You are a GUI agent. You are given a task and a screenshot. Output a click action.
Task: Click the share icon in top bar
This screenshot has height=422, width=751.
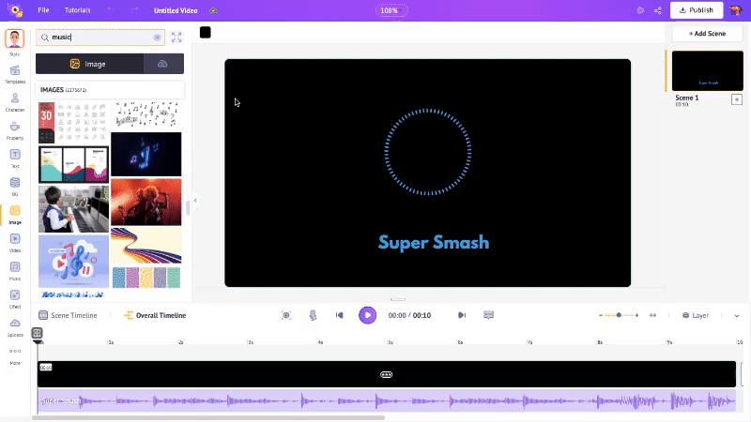click(657, 10)
